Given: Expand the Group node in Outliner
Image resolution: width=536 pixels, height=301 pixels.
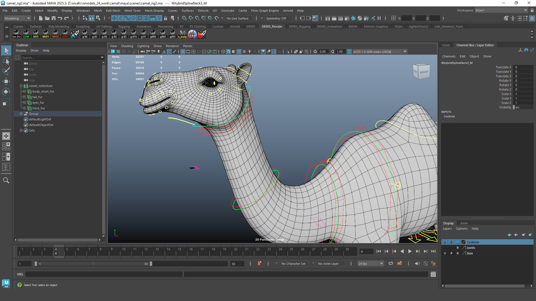Looking at the screenshot, I should coord(21,114).
